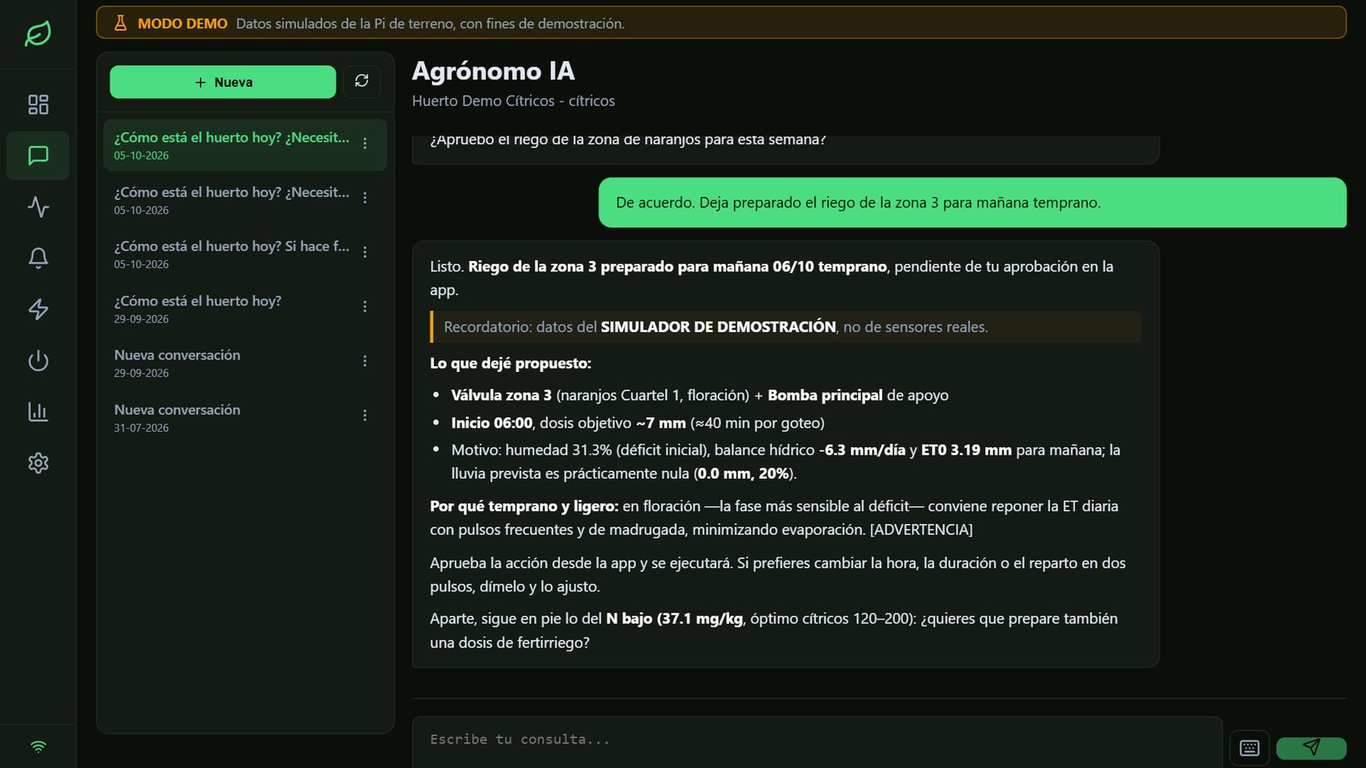Open the bar chart reports icon
This screenshot has height=768, width=1366.
click(x=38, y=411)
